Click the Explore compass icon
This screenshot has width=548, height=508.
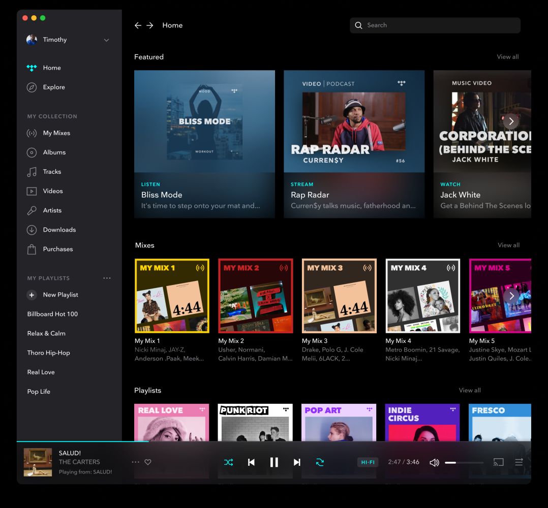32,87
